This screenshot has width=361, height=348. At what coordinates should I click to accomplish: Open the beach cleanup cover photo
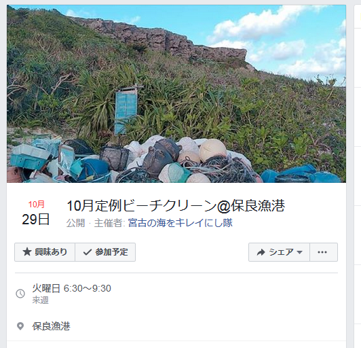point(176,94)
